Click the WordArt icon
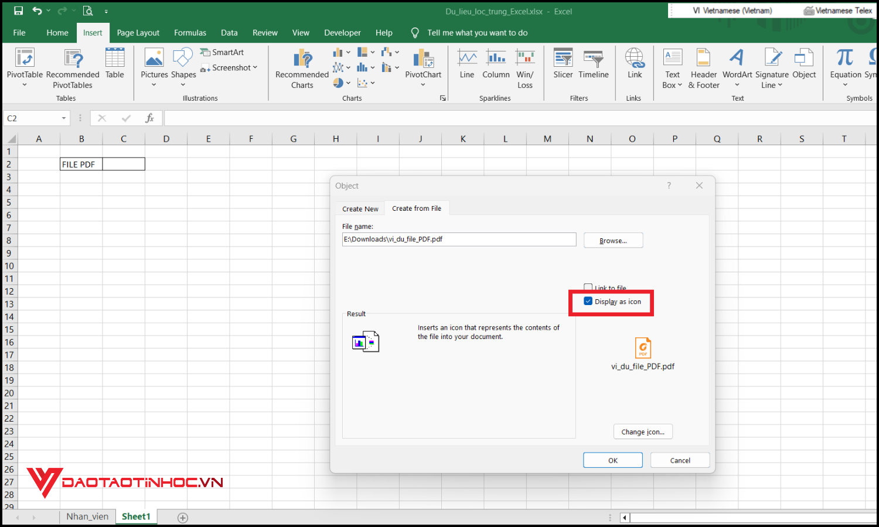The height and width of the screenshot is (527, 879). tap(737, 59)
